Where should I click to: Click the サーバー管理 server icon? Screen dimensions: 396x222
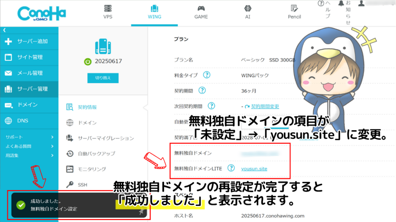coord(9,89)
